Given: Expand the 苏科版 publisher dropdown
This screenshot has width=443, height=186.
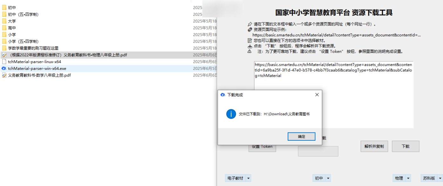Looking at the screenshot, I should click(x=440, y=178).
